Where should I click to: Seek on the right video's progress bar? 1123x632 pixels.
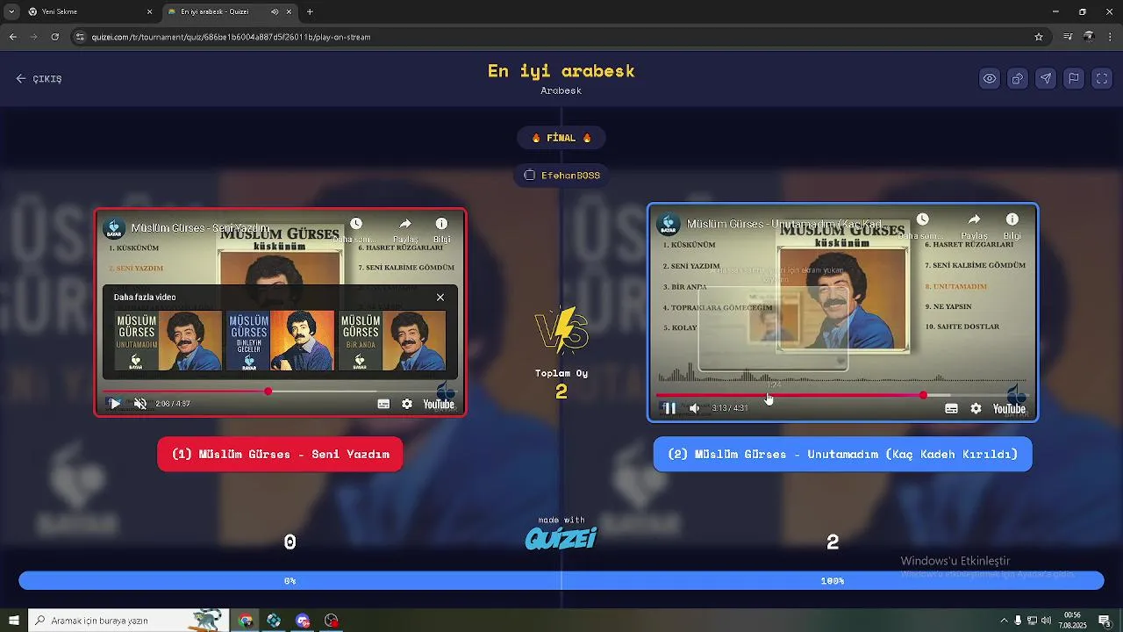(842, 395)
